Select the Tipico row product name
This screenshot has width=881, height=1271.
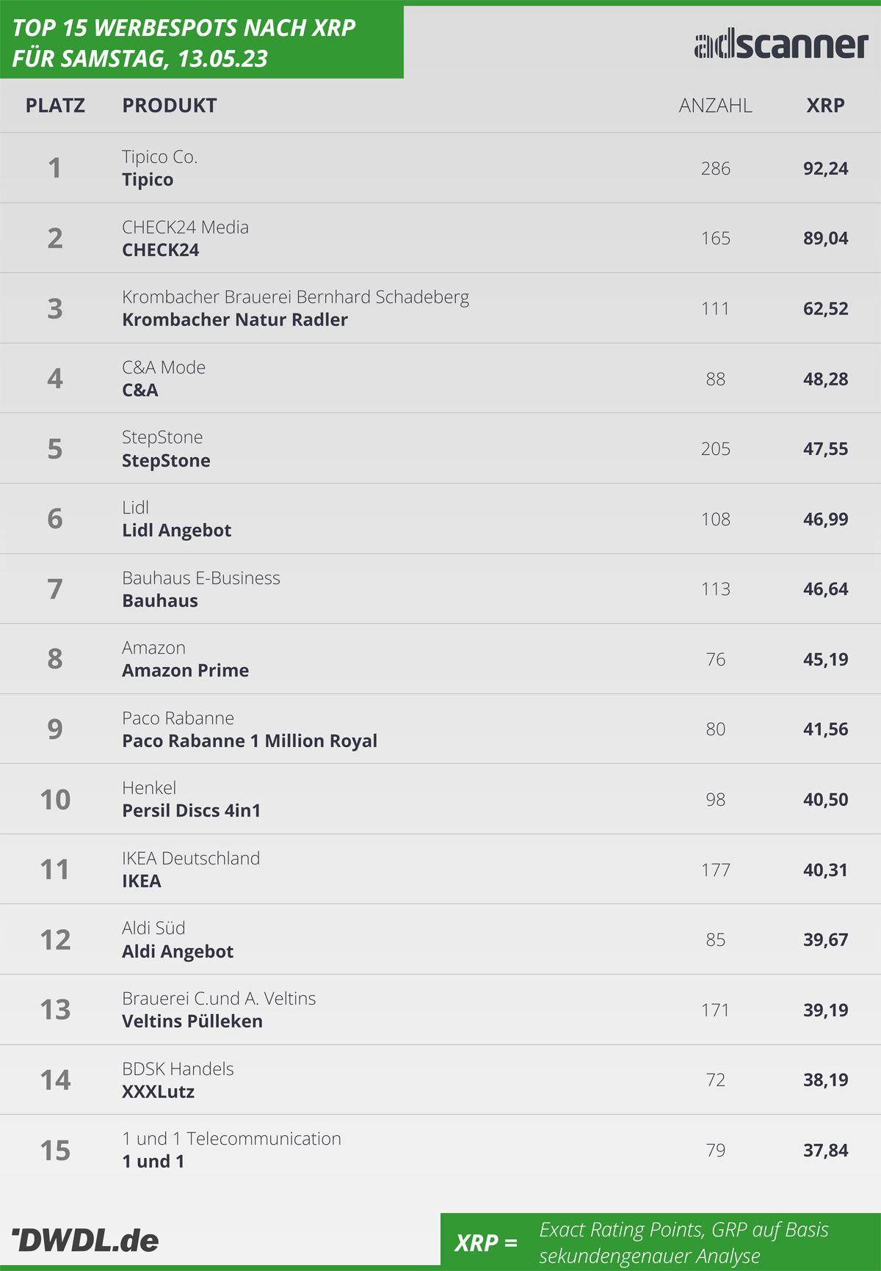pyautogui.click(x=148, y=180)
